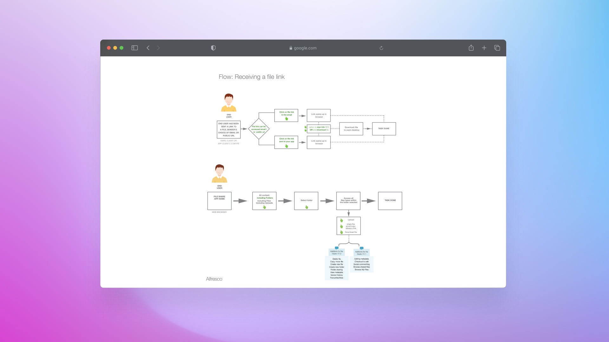The width and height of the screenshot is (609, 342).
Task: Click the green fullscreen window button
Action: click(x=121, y=48)
